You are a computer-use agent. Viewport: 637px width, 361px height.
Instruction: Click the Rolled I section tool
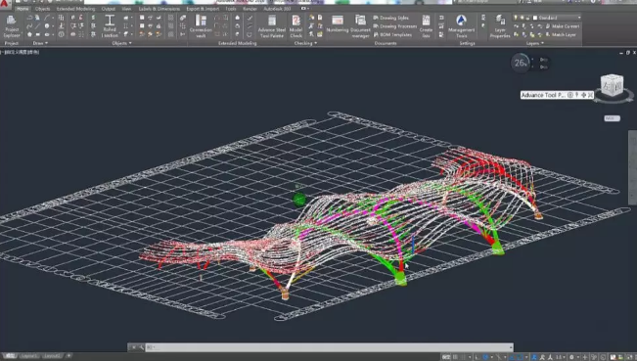click(110, 26)
